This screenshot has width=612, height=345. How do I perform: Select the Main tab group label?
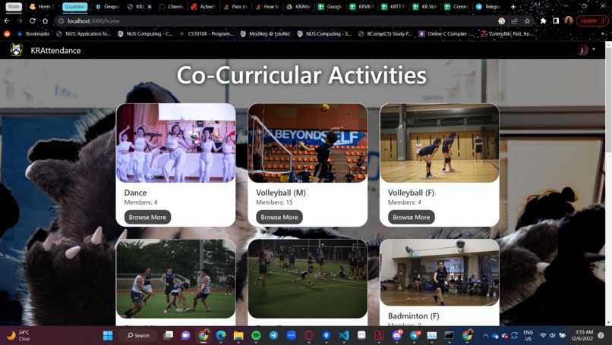[x=14, y=7]
